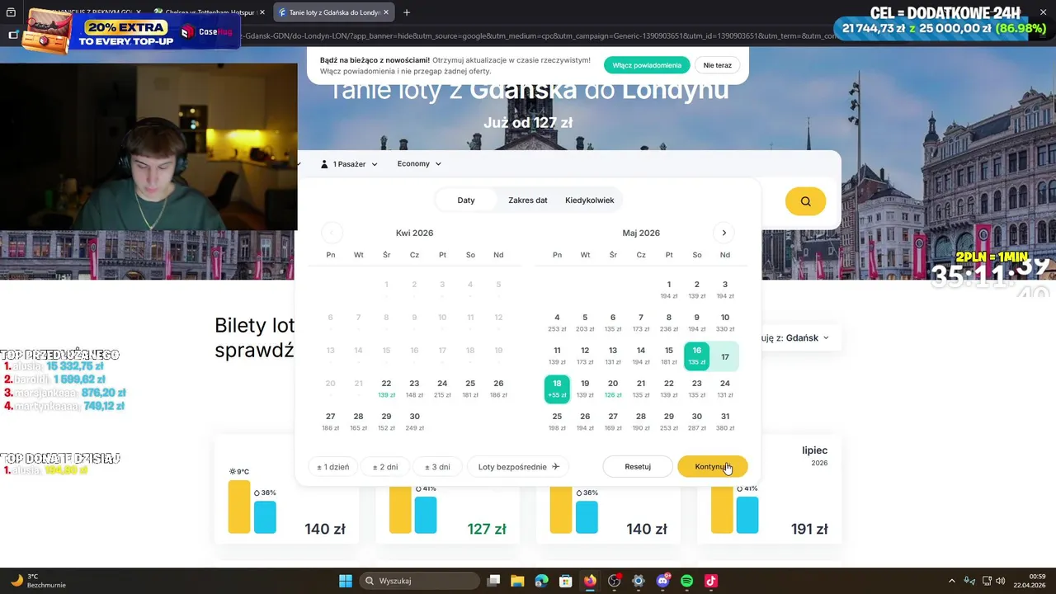The height and width of the screenshot is (594, 1056).
Task: Click Windows search box Wyszukaj
Action: point(419,581)
